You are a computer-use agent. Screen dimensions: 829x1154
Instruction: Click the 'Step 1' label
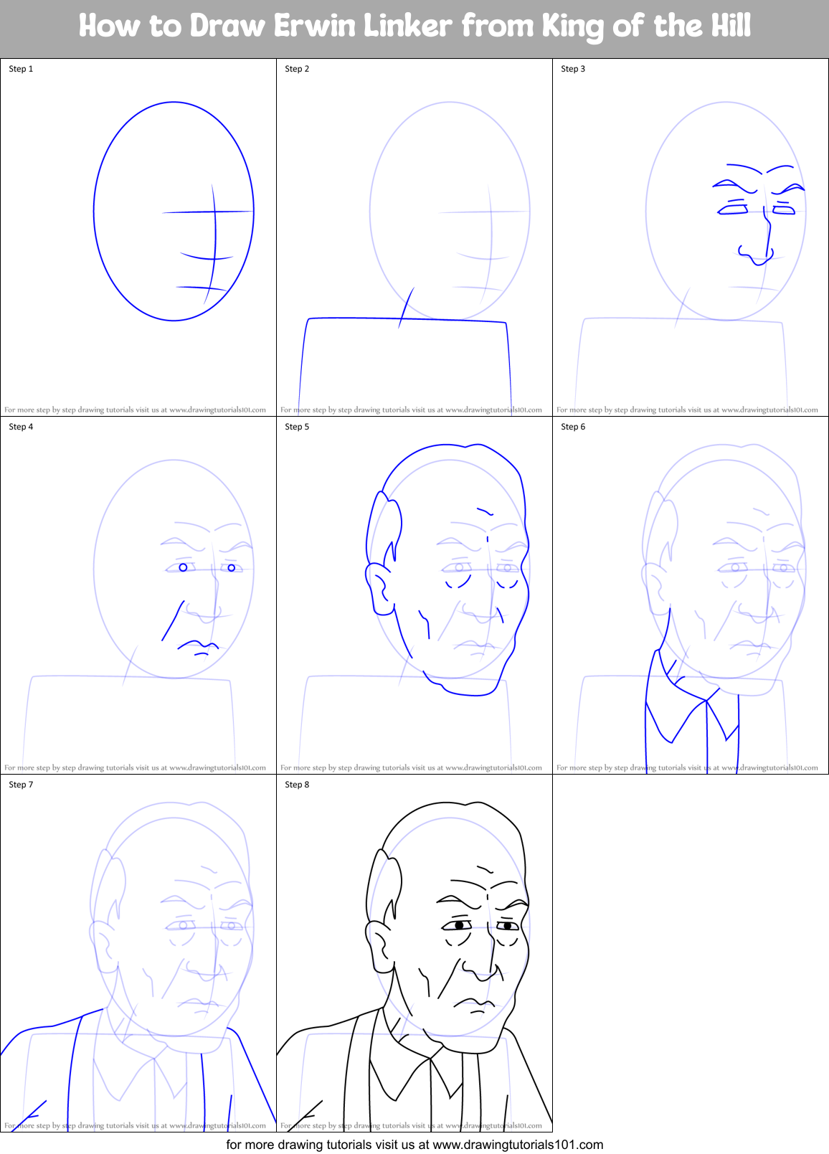pyautogui.click(x=21, y=69)
